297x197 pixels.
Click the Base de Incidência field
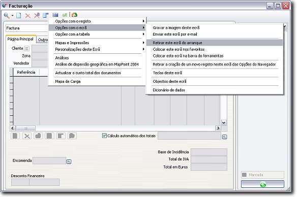tap(209, 152)
